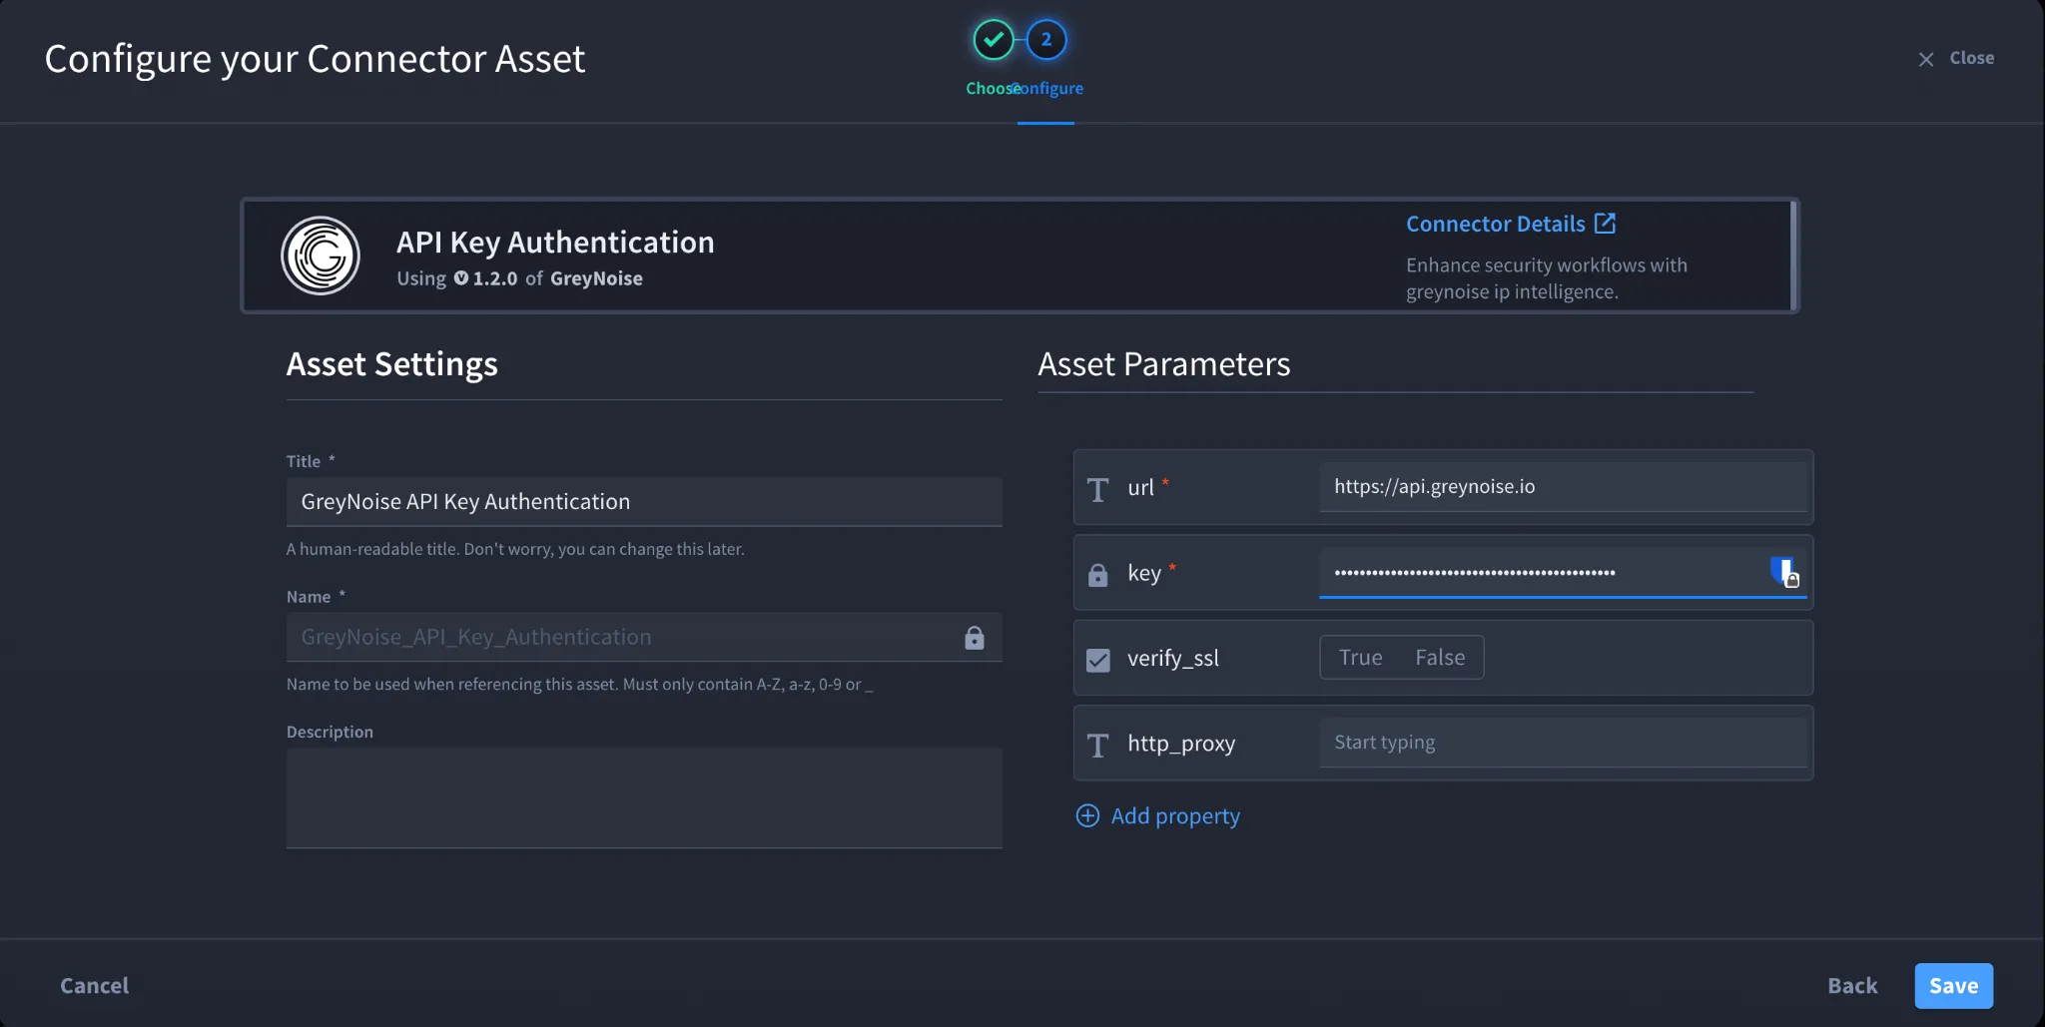Viewport: 2045px width, 1027px height.
Task: Click the 'Asset Settings' heading
Action: click(x=391, y=364)
